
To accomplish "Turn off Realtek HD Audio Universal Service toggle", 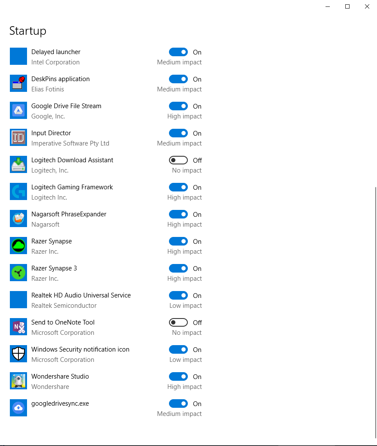I will pyautogui.click(x=178, y=295).
